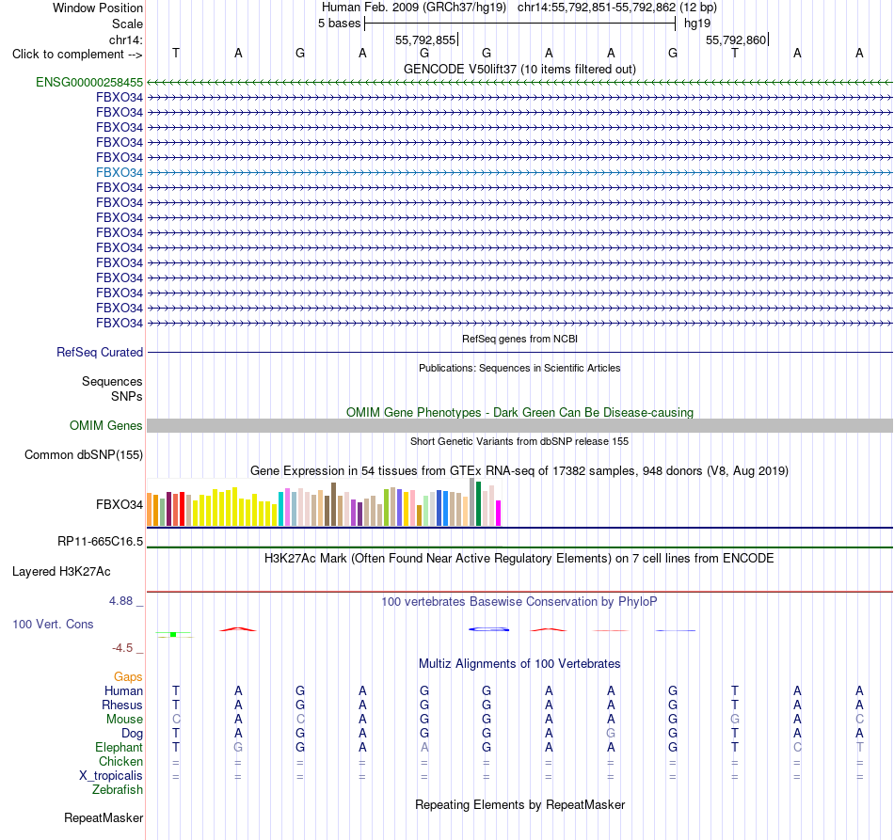894x840 pixels.
Task: Click the light-blue FBXO34 arrowed transcript line
Action: pos(519,172)
